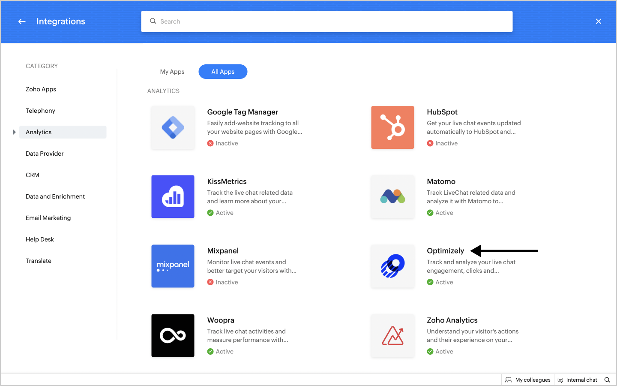The height and width of the screenshot is (386, 617).
Task: Click 'Easily add-website tracking to all' text
Action: tap(253, 123)
